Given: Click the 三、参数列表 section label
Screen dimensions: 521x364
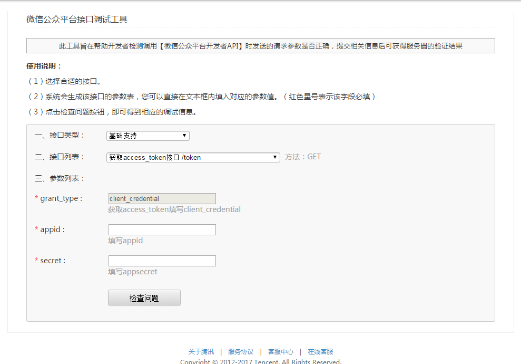Looking at the screenshot, I should 60,178.
